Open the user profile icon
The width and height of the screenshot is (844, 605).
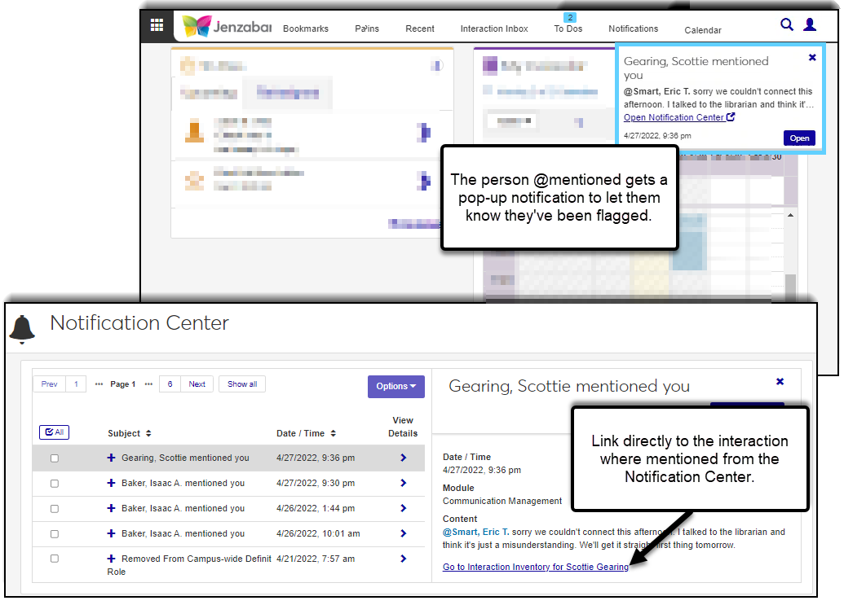[x=810, y=24]
